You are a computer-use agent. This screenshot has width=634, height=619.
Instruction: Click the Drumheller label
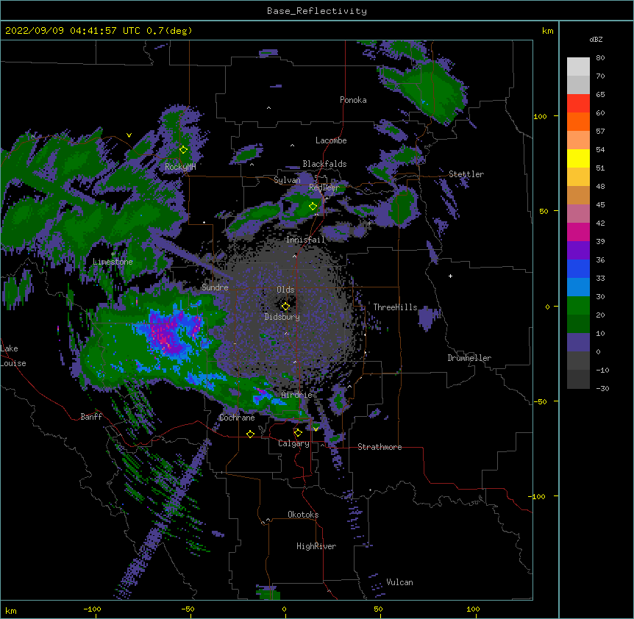pos(469,358)
